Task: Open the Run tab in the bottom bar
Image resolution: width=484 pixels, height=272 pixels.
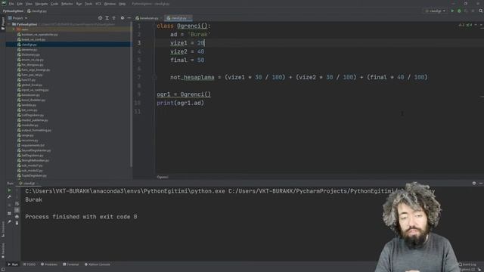Action: pos(13,264)
